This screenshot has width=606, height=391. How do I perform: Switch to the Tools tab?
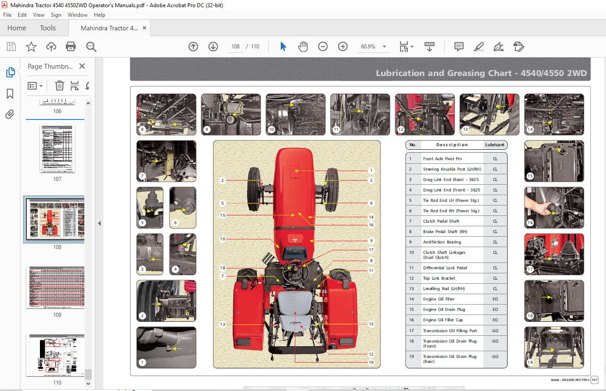point(48,28)
